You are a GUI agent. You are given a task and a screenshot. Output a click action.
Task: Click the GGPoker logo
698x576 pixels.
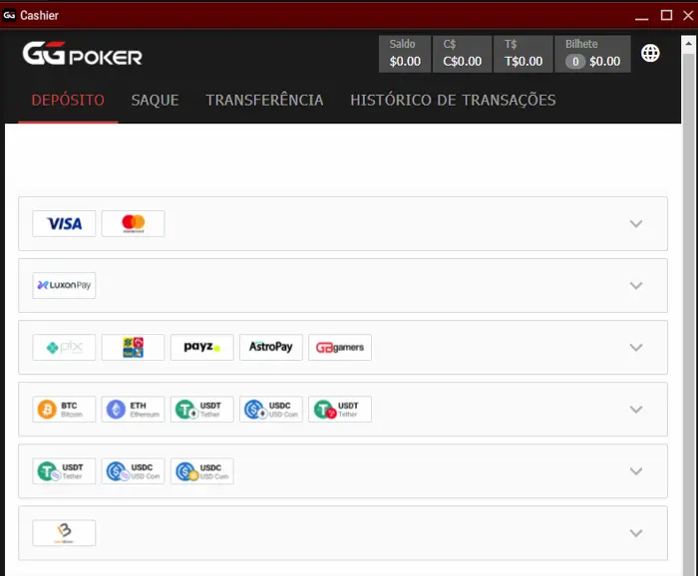[x=83, y=54]
